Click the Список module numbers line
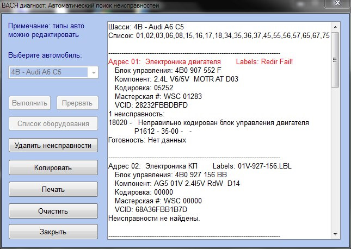This screenshot has height=249, width=351. [219, 35]
